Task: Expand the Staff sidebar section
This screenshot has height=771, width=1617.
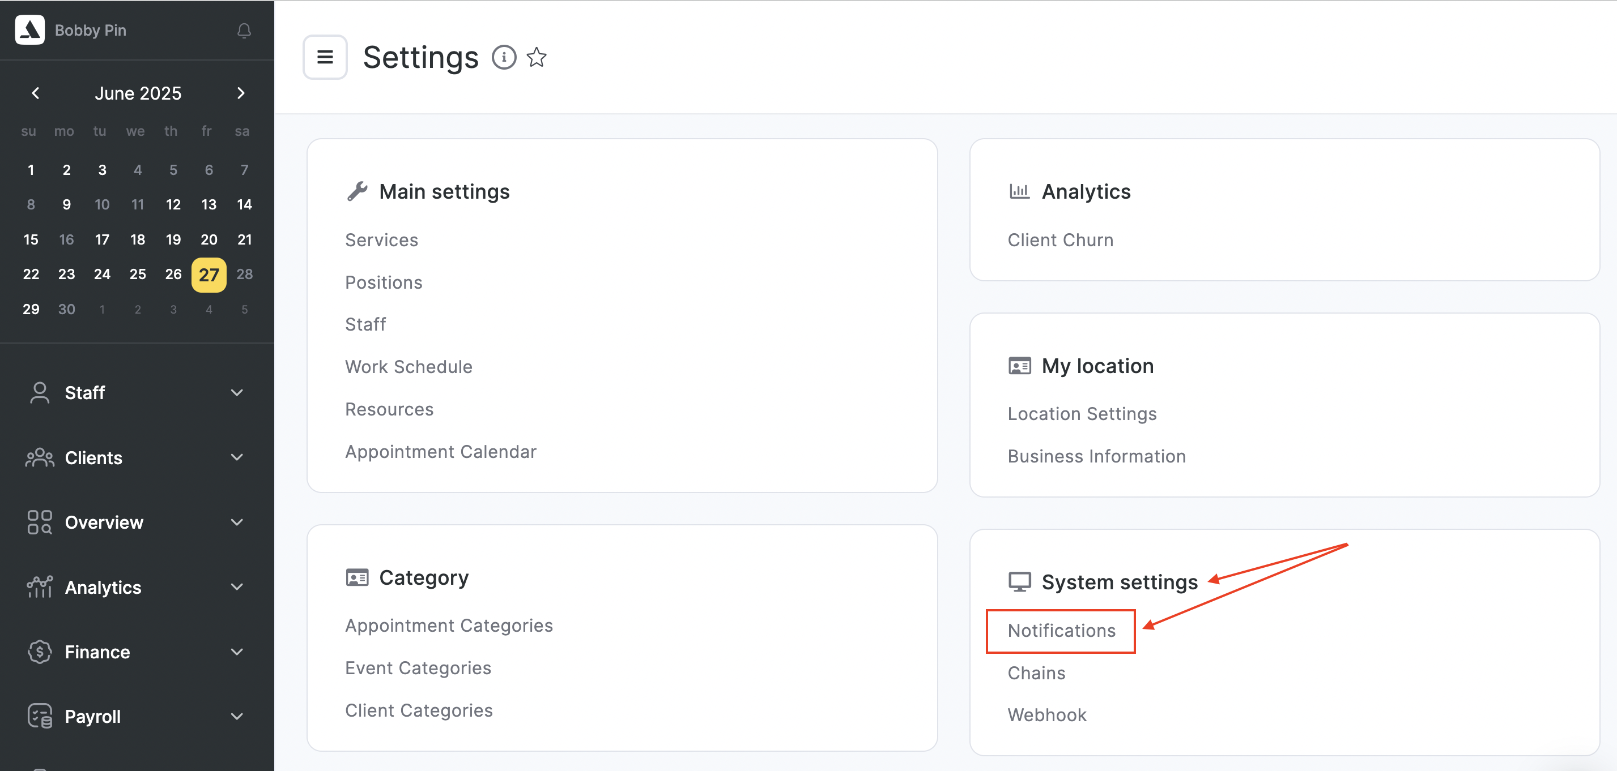Action: coord(237,393)
